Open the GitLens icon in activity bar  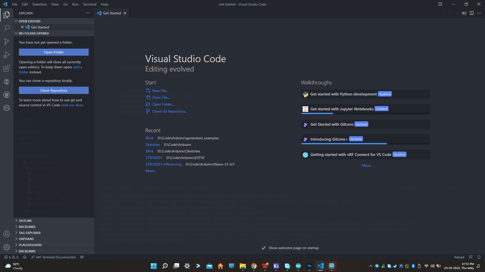pyautogui.click(x=7, y=108)
